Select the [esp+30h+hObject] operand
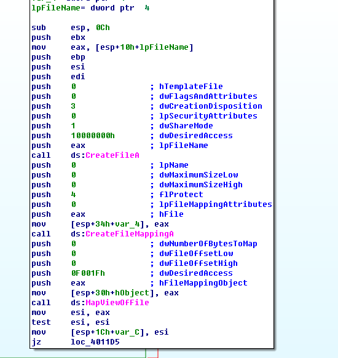This screenshot has height=358, width=338. 112,293
